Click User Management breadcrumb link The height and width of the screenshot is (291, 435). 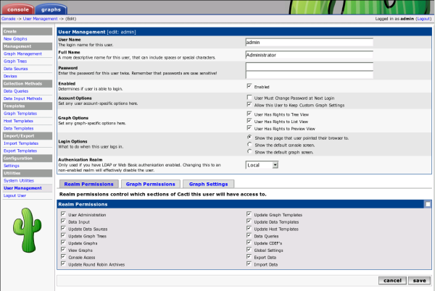pos(40,19)
